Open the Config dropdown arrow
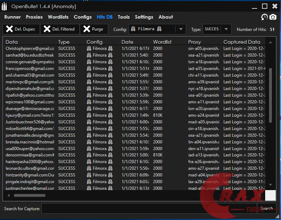The image size is (281, 220). [x=181, y=29]
